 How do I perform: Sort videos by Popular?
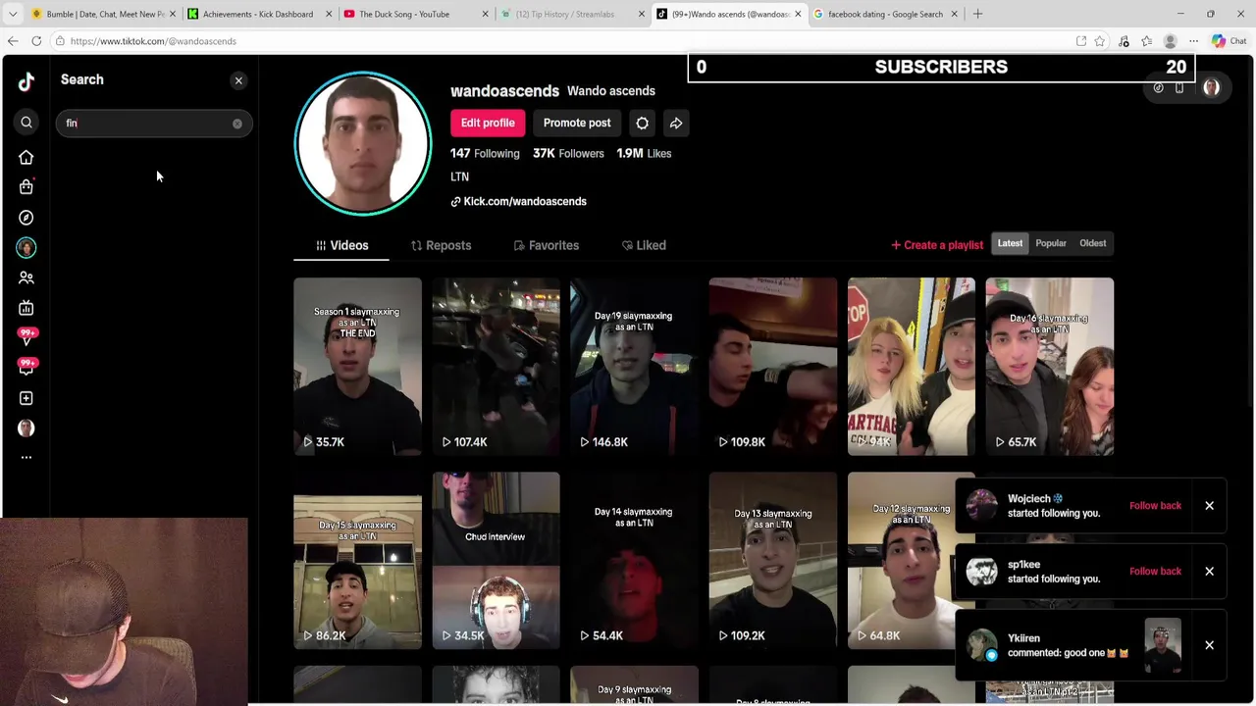click(x=1051, y=243)
